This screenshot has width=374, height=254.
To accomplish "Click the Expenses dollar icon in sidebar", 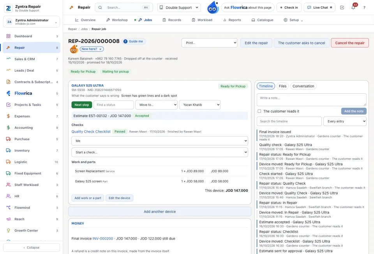I will pyautogui.click(x=8, y=116).
